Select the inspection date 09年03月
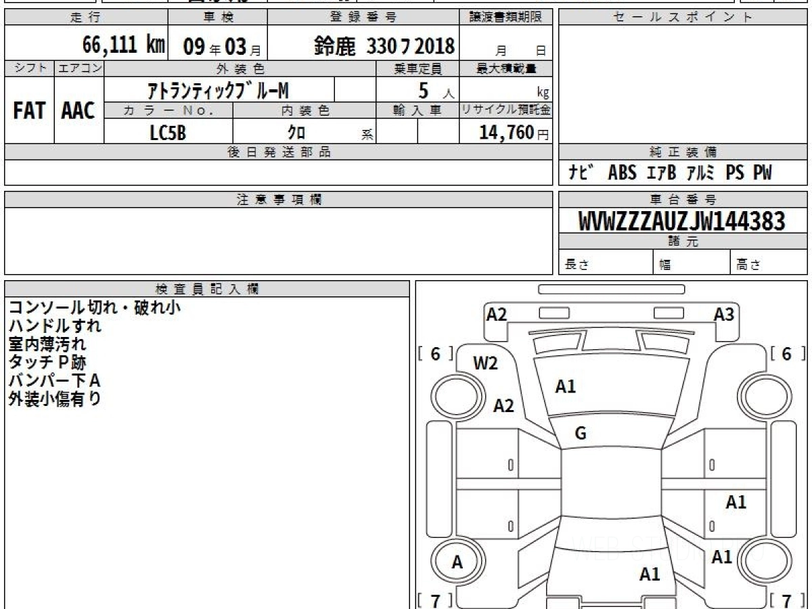 coord(222,47)
